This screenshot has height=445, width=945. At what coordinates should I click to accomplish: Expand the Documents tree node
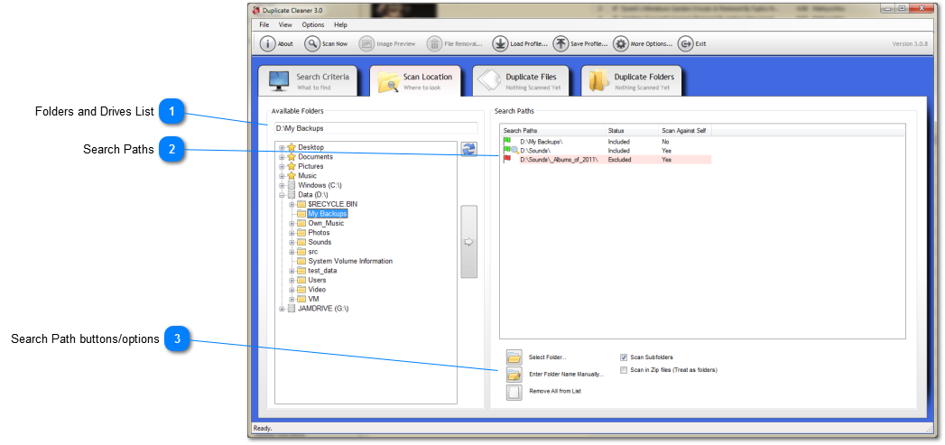click(x=282, y=157)
